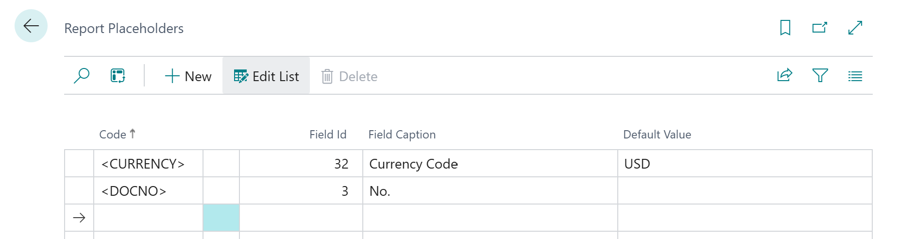Click the Delete action
915x239 pixels.
tap(349, 76)
